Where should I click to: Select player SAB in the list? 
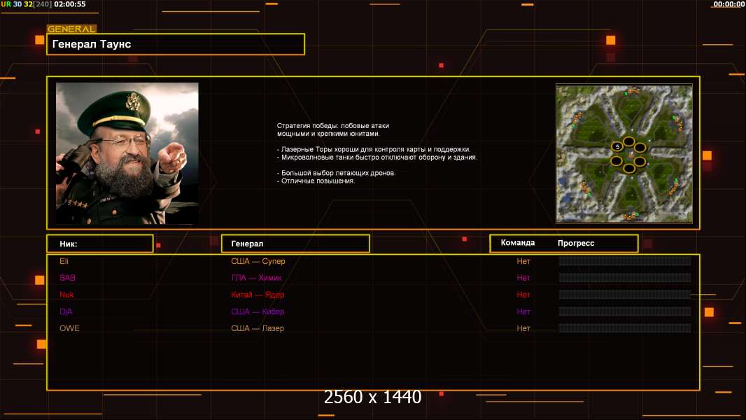(x=67, y=278)
